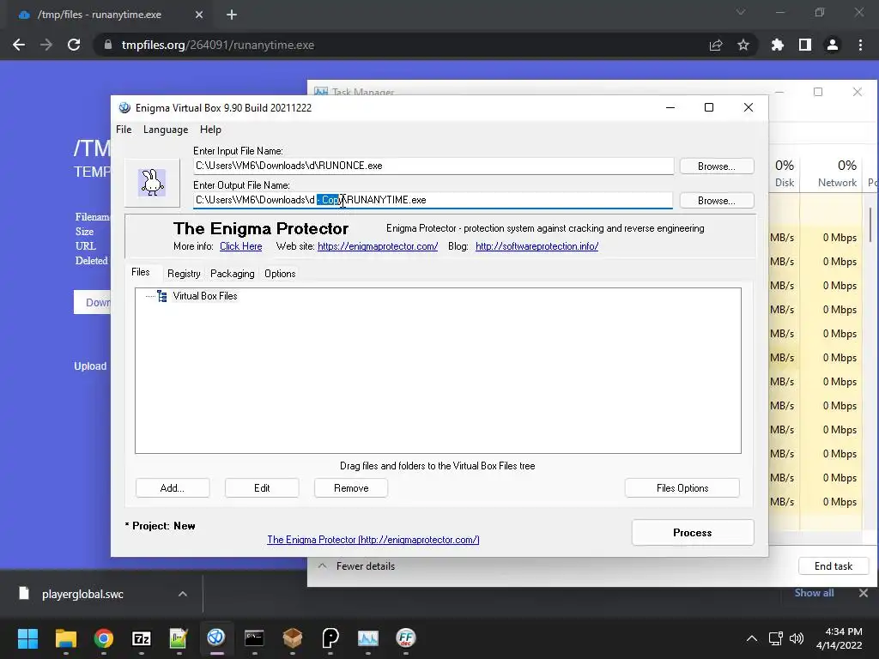Open the File menu
879x659 pixels.
(x=124, y=130)
